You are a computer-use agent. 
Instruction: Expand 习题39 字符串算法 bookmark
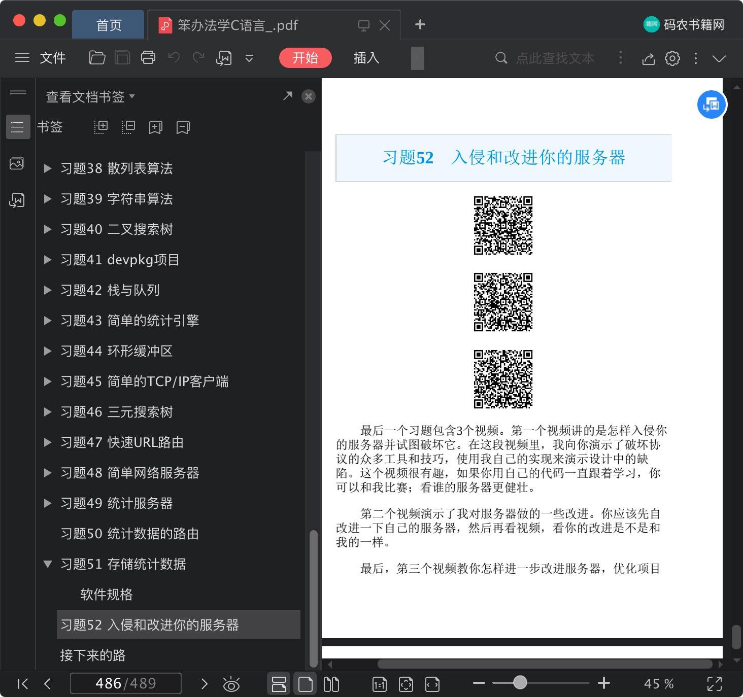pos(48,199)
